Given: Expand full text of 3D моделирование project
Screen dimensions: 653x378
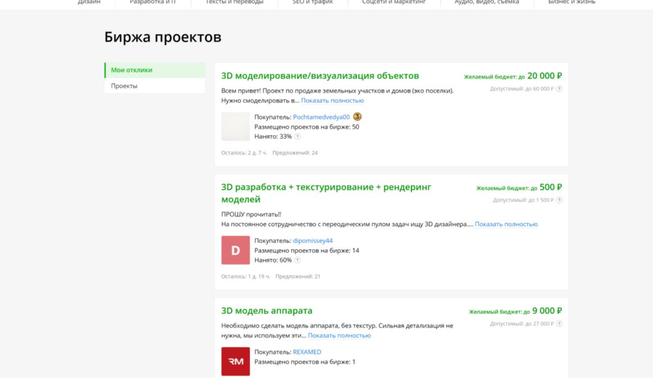Looking at the screenshot, I should [332, 101].
